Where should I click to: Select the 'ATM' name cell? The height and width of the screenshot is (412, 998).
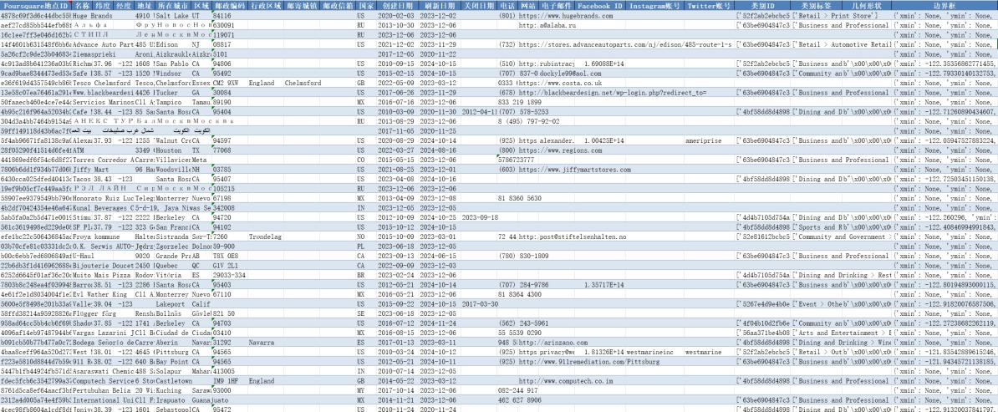79,150
